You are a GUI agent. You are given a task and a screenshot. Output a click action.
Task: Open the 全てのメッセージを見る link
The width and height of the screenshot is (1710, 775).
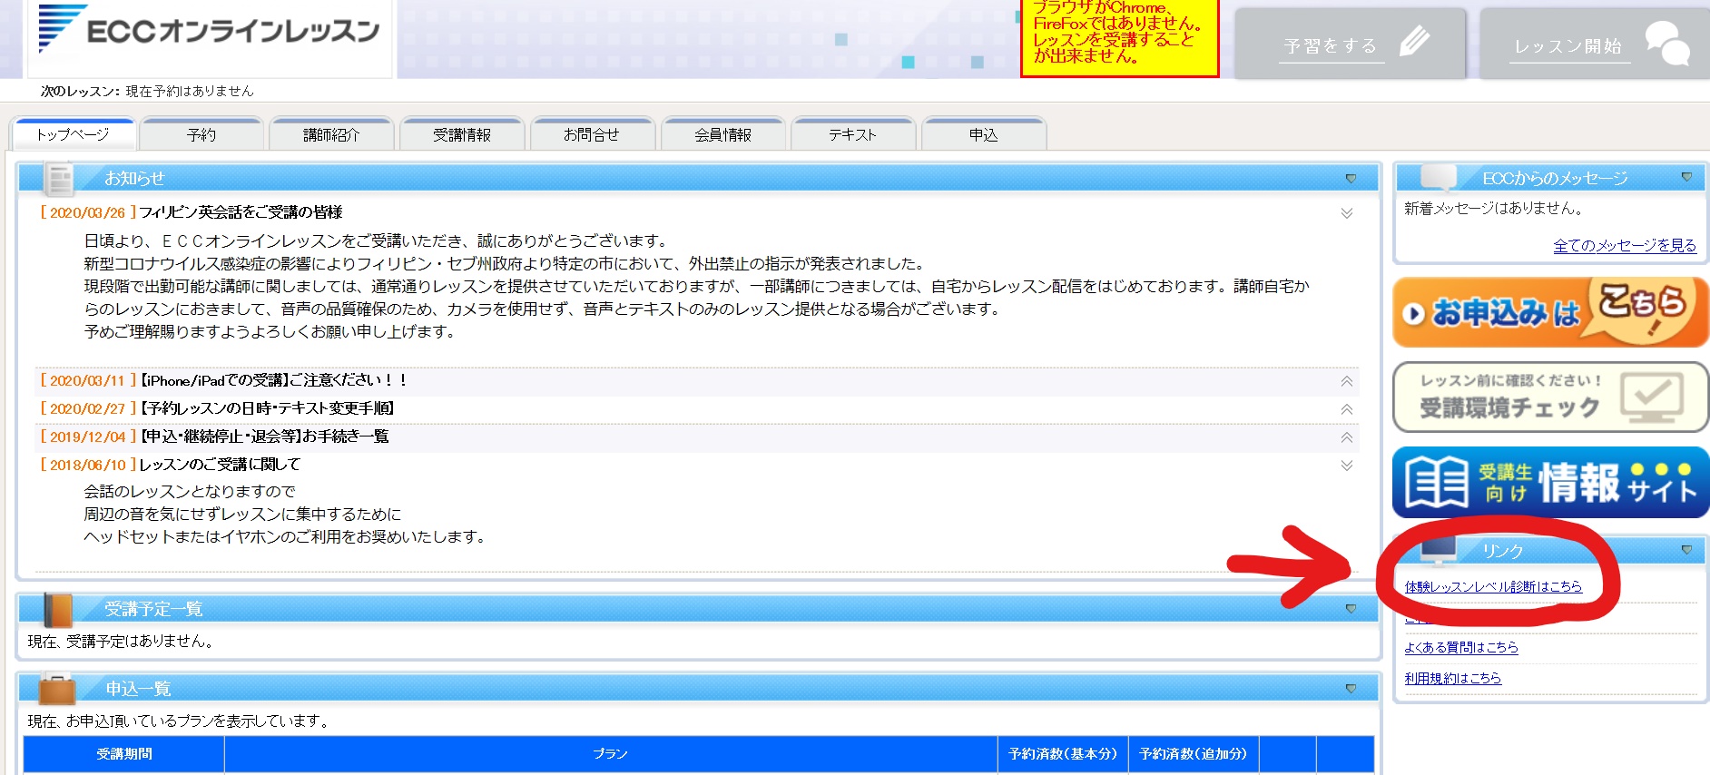pos(1625,245)
